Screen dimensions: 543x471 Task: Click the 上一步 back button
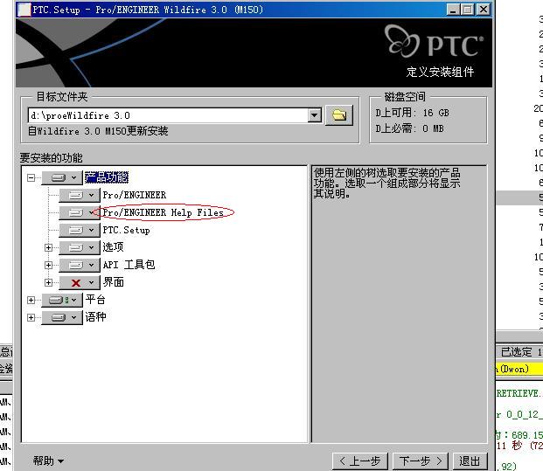360,461
